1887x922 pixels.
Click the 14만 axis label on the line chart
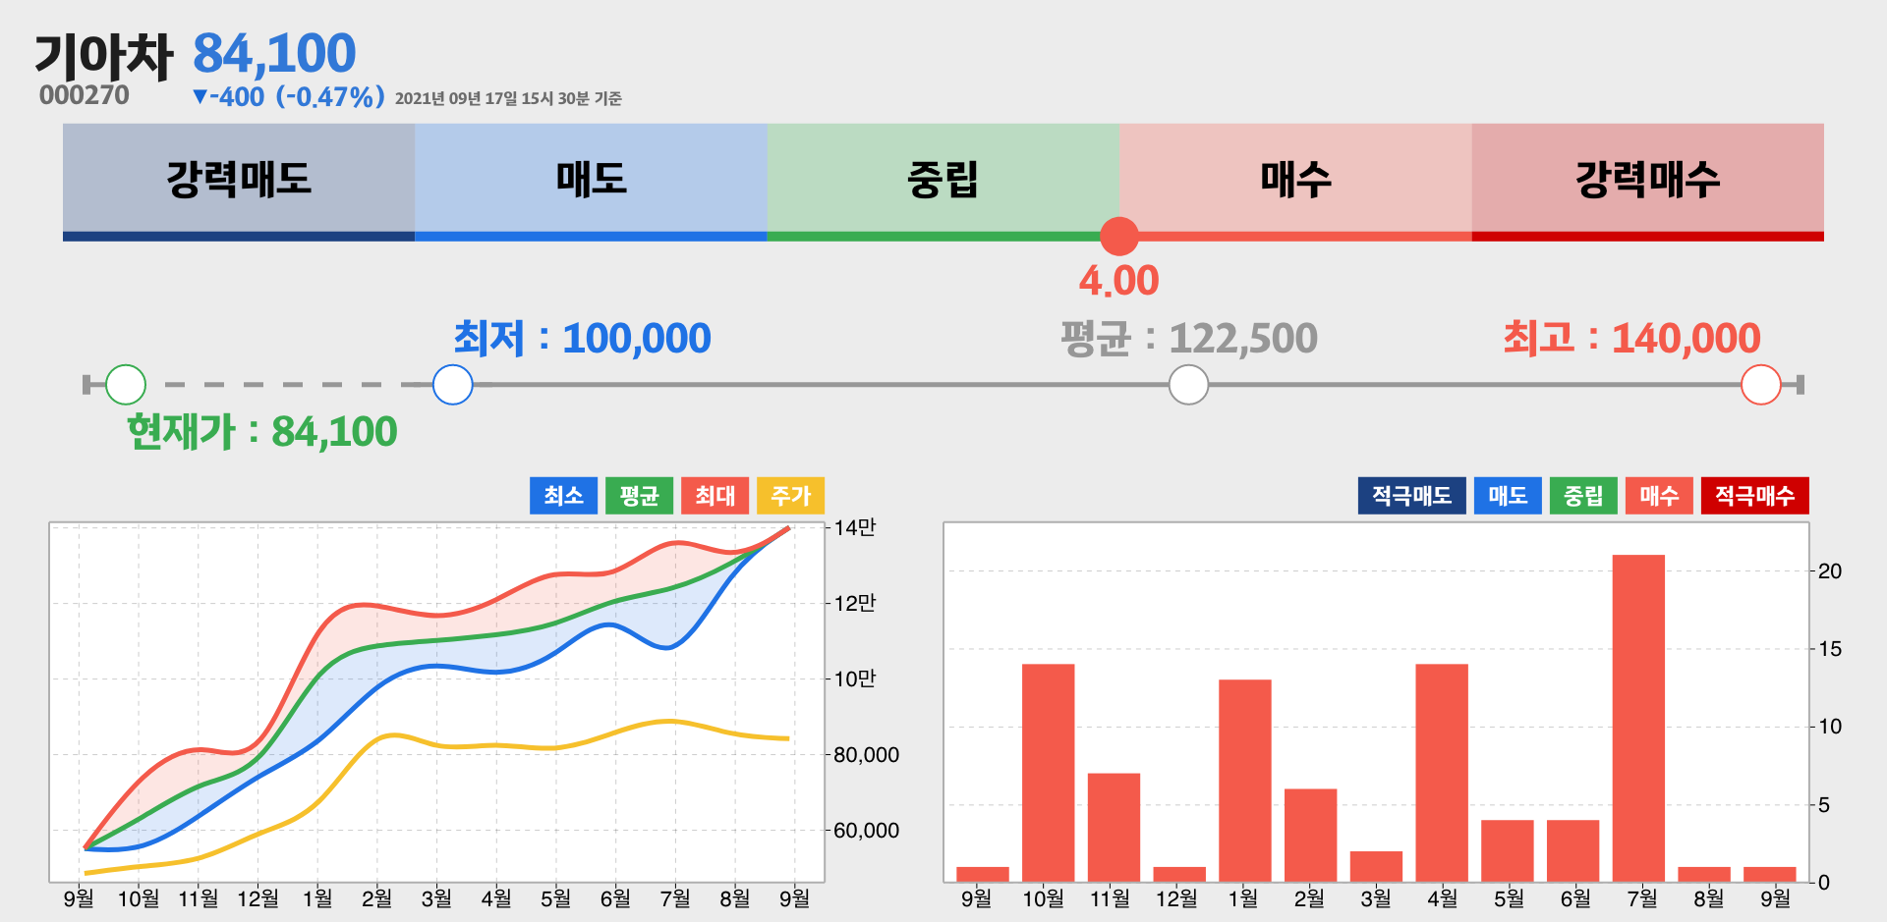coord(855,527)
